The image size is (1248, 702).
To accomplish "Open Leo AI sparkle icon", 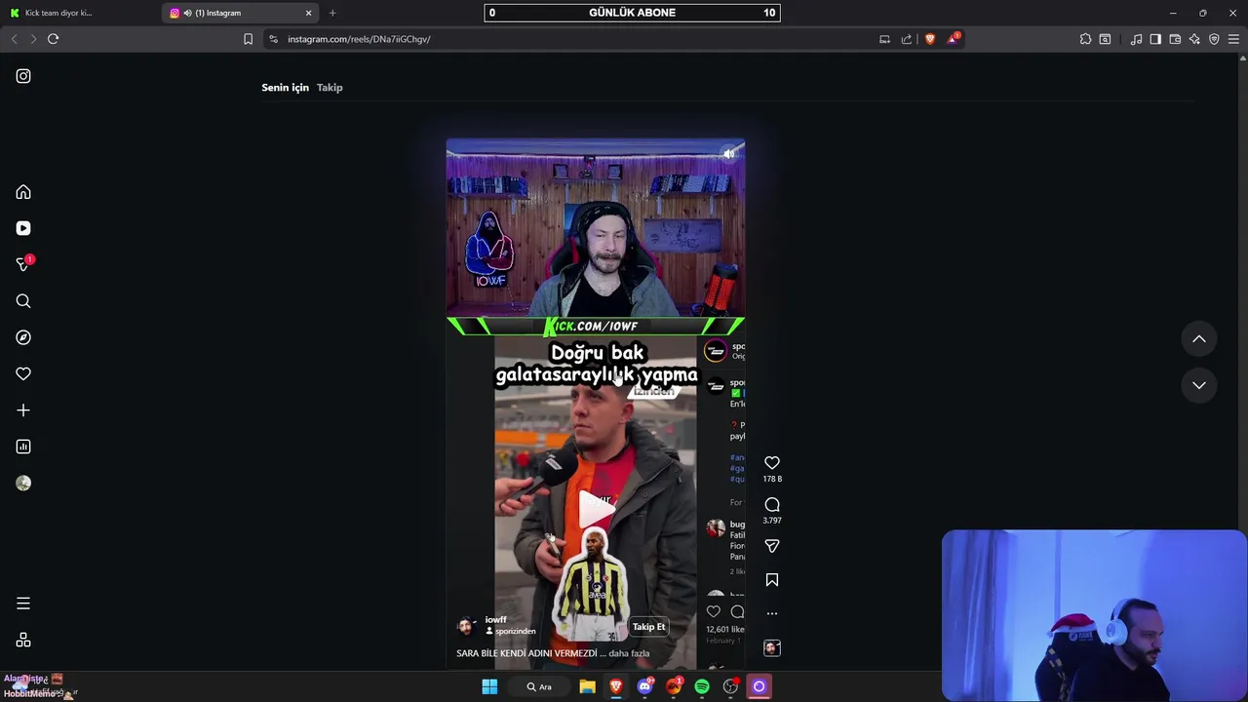I will (x=1194, y=39).
